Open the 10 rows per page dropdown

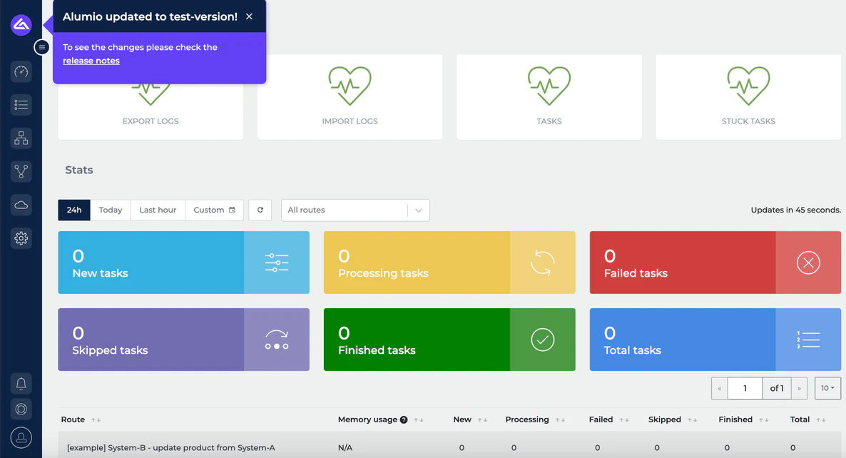click(827, 388)
